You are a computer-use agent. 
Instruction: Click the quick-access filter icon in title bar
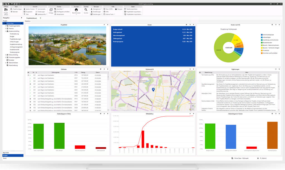point(12,4)
